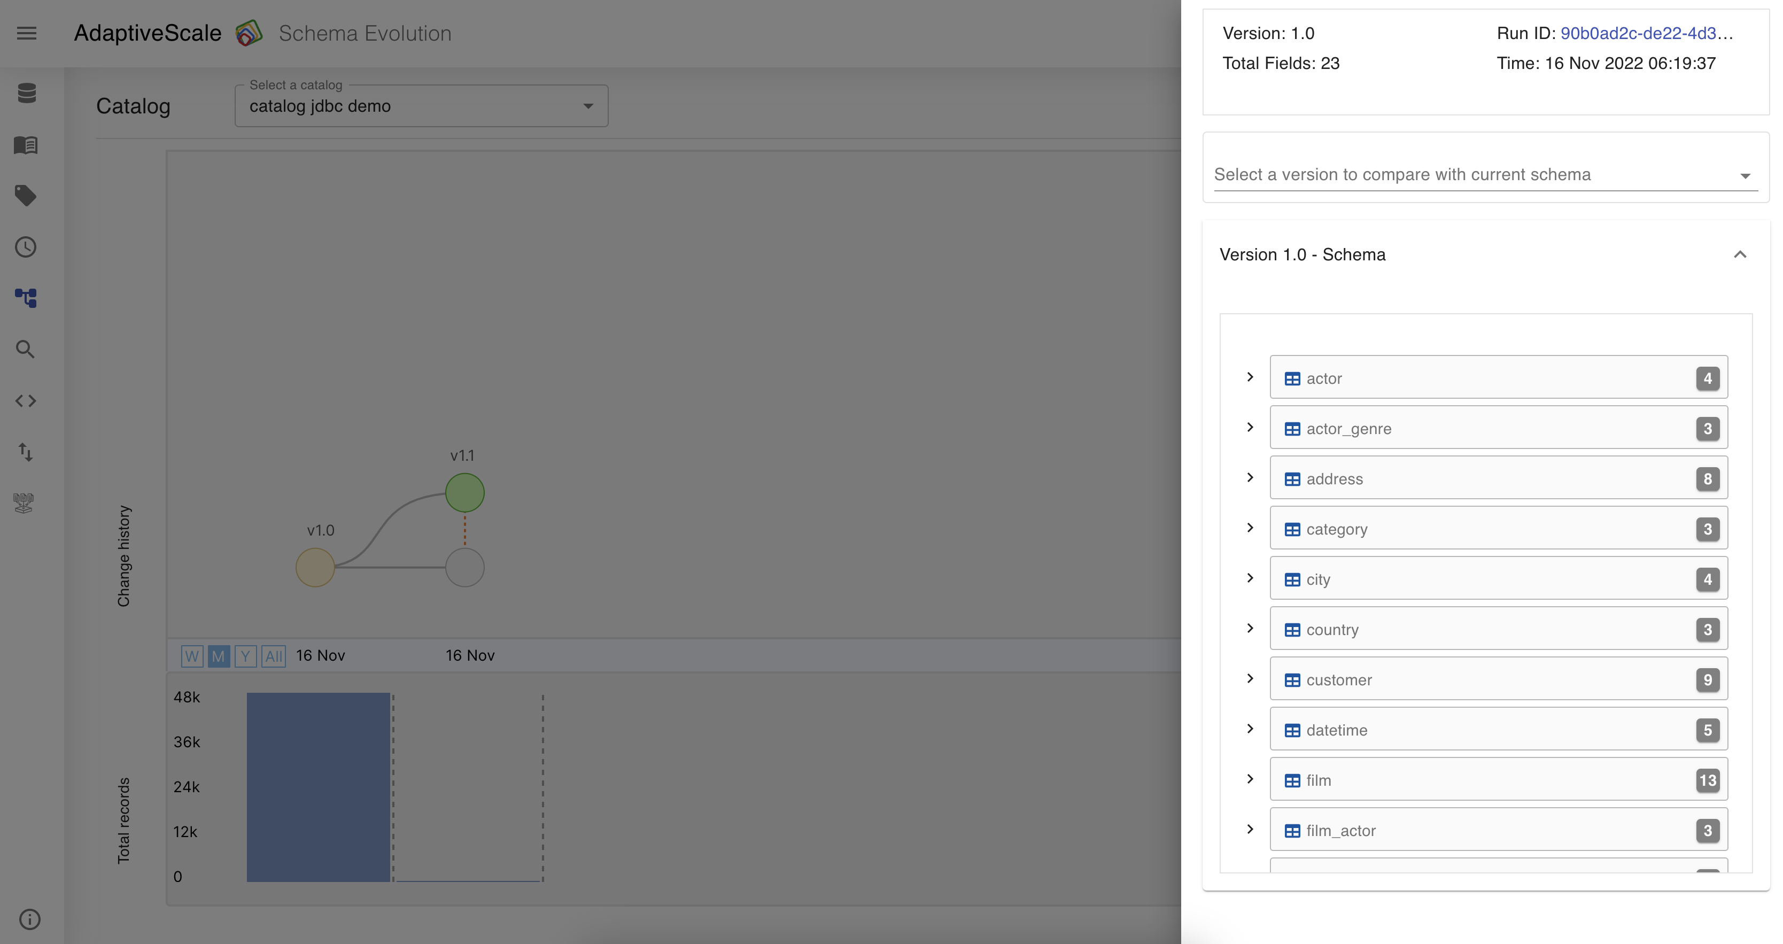
Task: Click the info icon at sidebar bottom
Action: [x=30, y=919]
